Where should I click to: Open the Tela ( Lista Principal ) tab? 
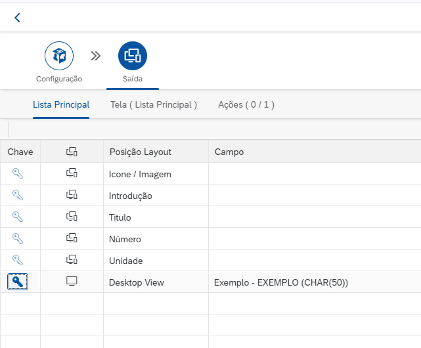[x=154, y=104]
